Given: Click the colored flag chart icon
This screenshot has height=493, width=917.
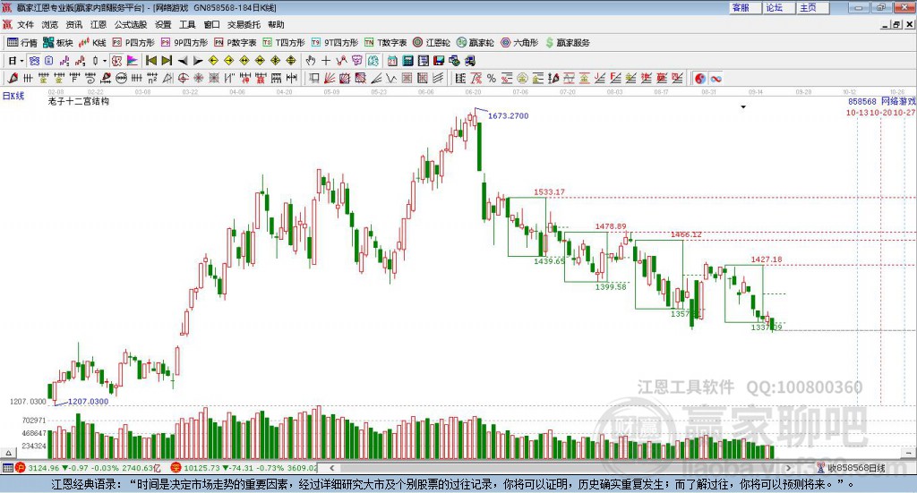Looking at the screenshot, I should click(133, 61).
